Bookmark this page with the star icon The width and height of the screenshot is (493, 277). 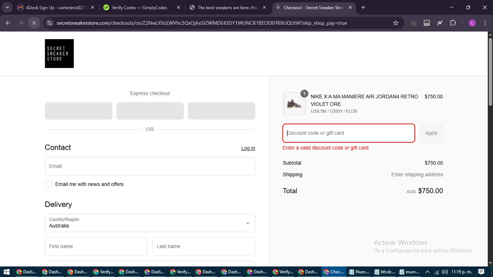point(396,23)
